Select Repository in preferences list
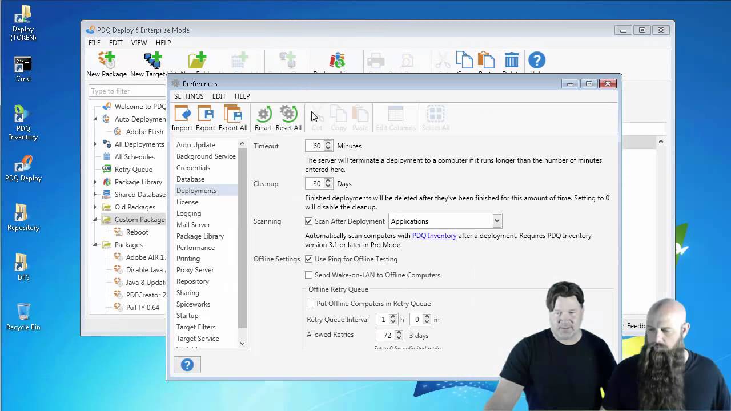This screenshot has height=411, width=731. pyautogui.click(x=192, y=281)
